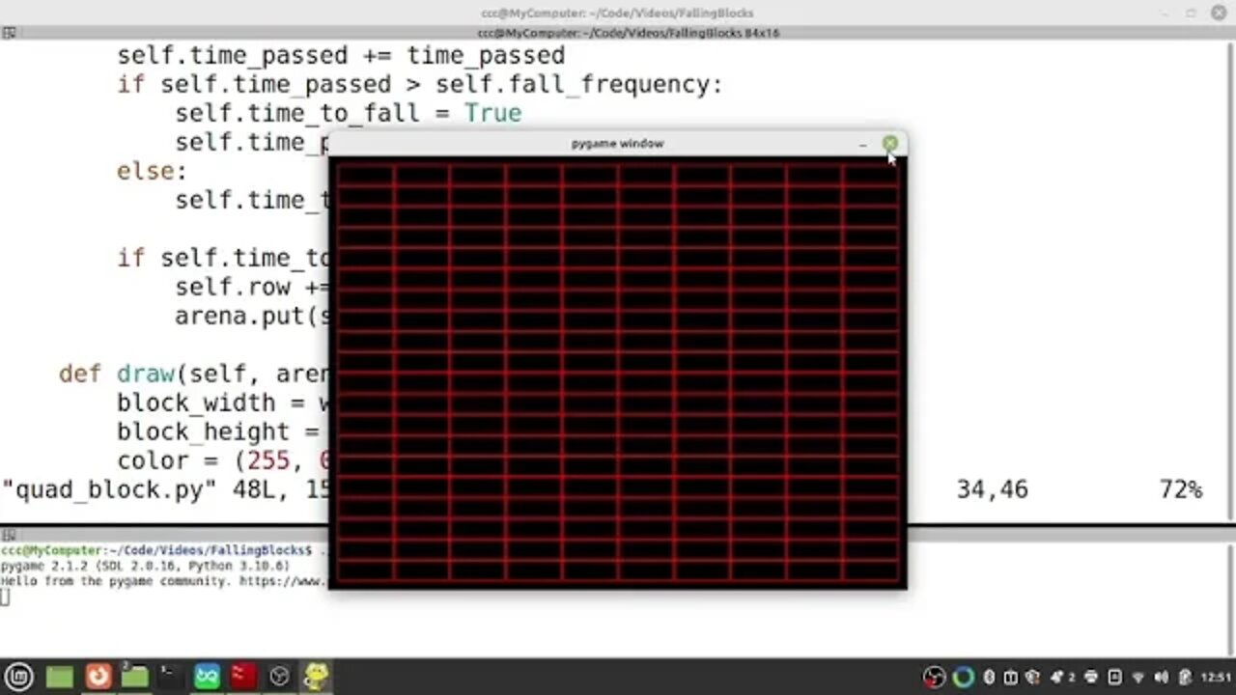This screenshot has height=695, width=1236.
Task: Open the OBS tray icon with red dot
Action: click(934, 678)
